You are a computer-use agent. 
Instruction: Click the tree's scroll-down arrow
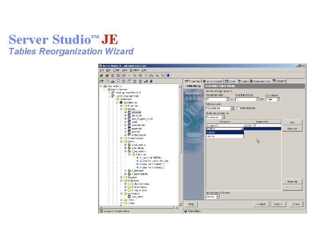[180, 204]
